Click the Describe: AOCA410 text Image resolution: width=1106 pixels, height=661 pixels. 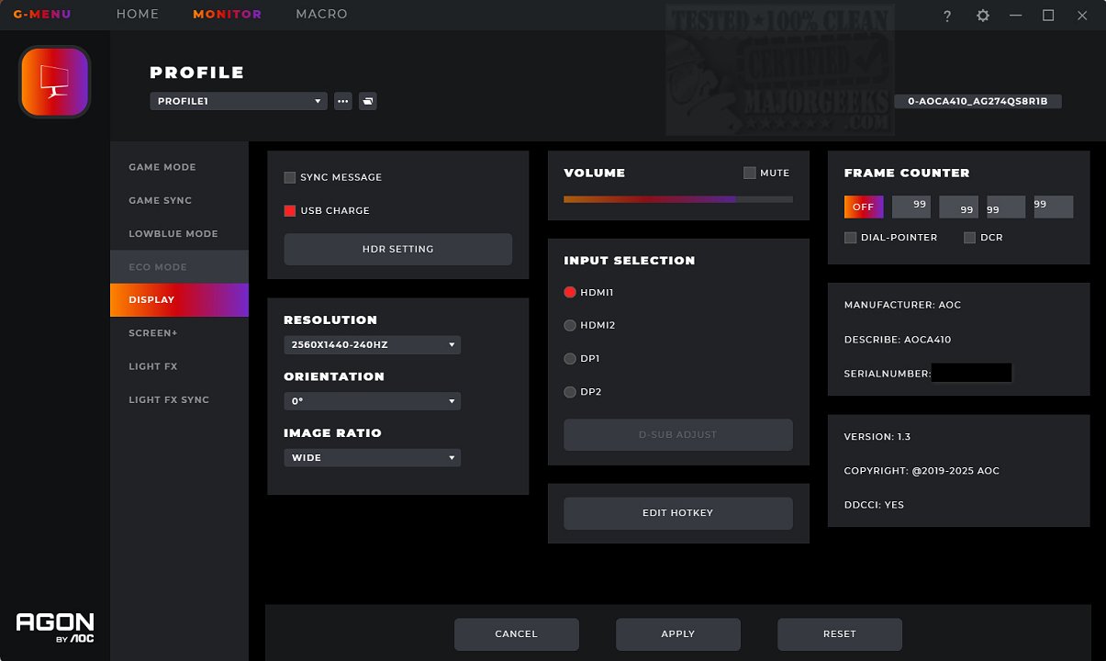point(898,340)
